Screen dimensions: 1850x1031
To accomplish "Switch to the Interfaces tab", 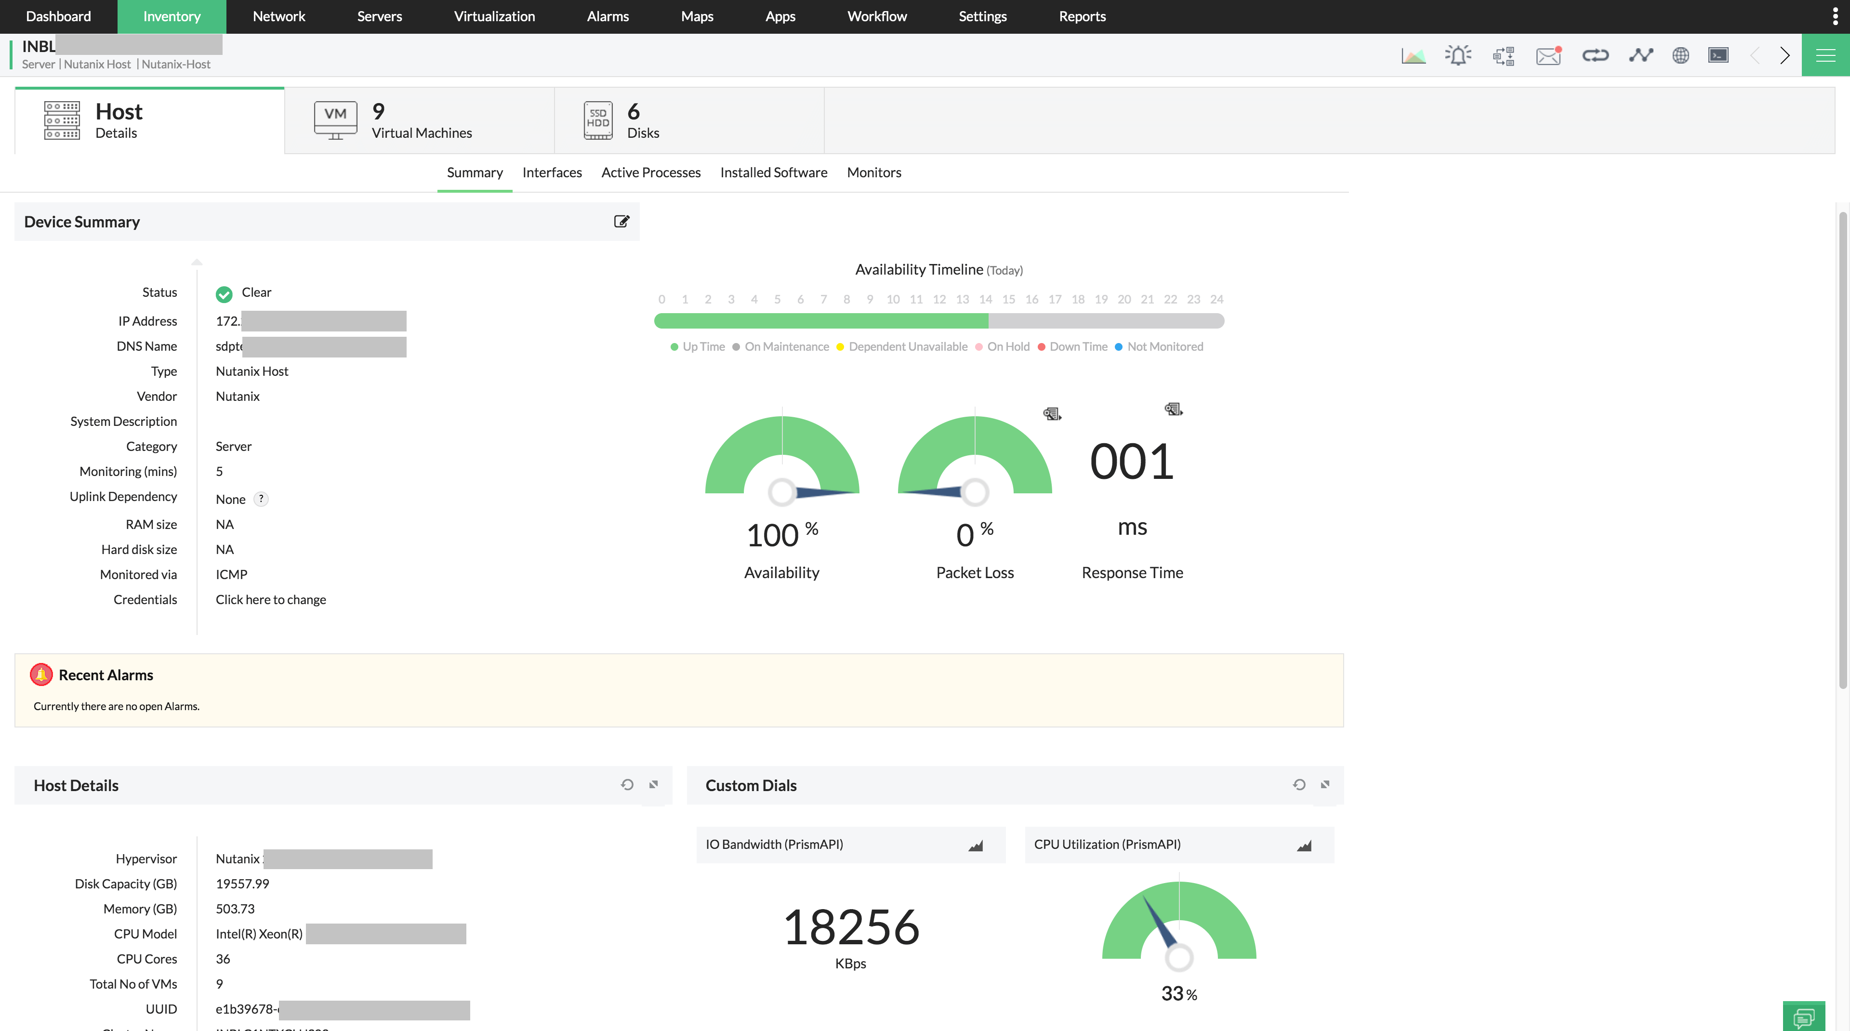I will pyautogui.click(x=552, y=172).
